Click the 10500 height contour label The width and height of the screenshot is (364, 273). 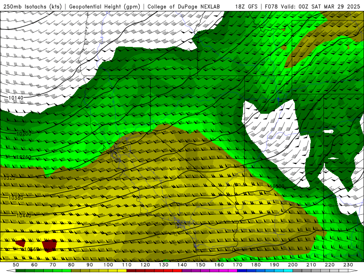277,187
